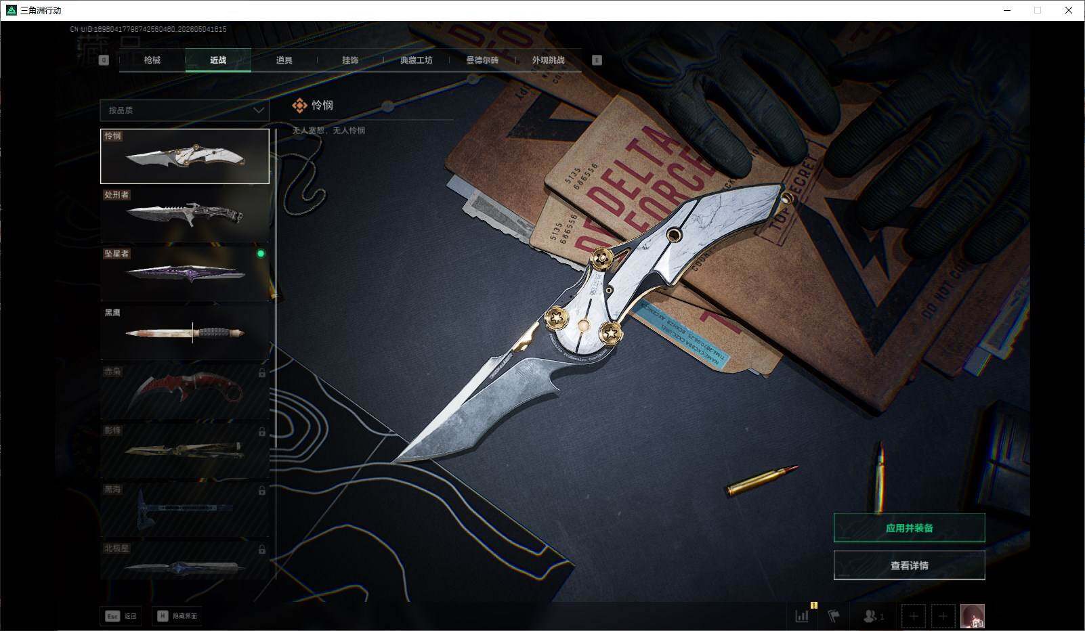Click the orange quality icon beside 怜悯 title
The image size is (1085, 631).
[x=299, y=106]
